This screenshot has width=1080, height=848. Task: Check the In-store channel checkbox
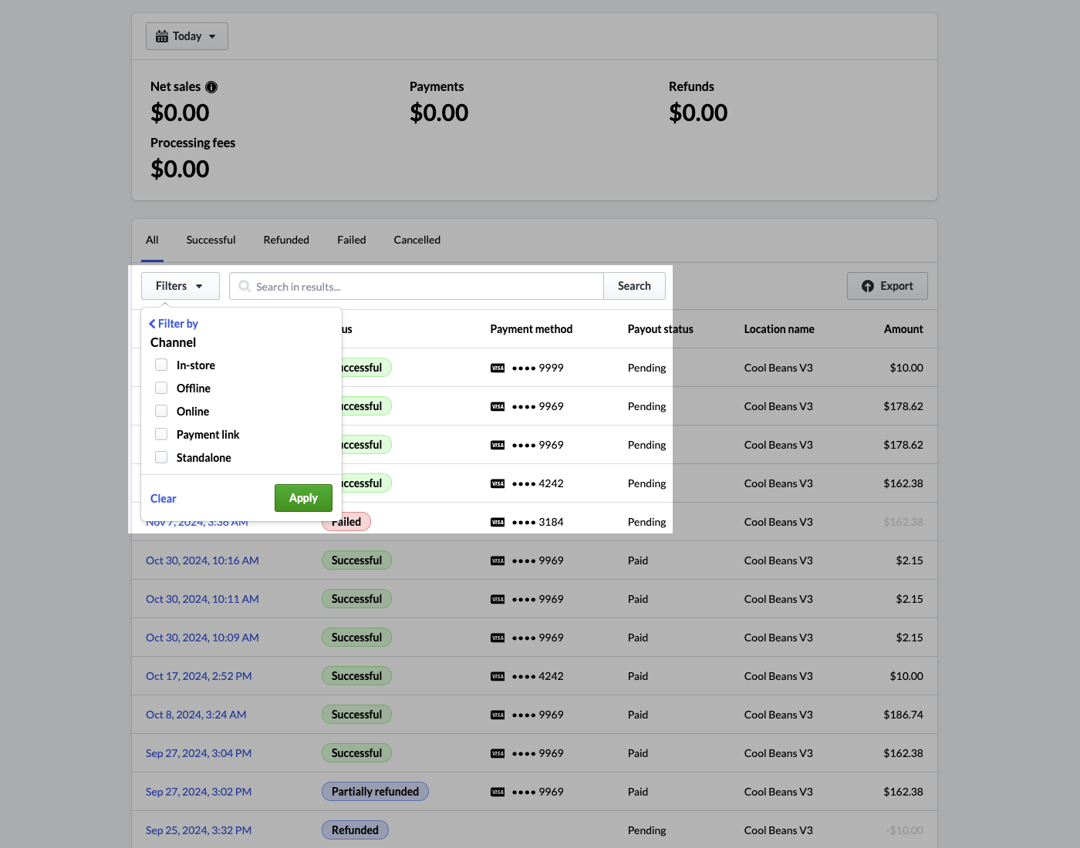[x=161, y=365]
